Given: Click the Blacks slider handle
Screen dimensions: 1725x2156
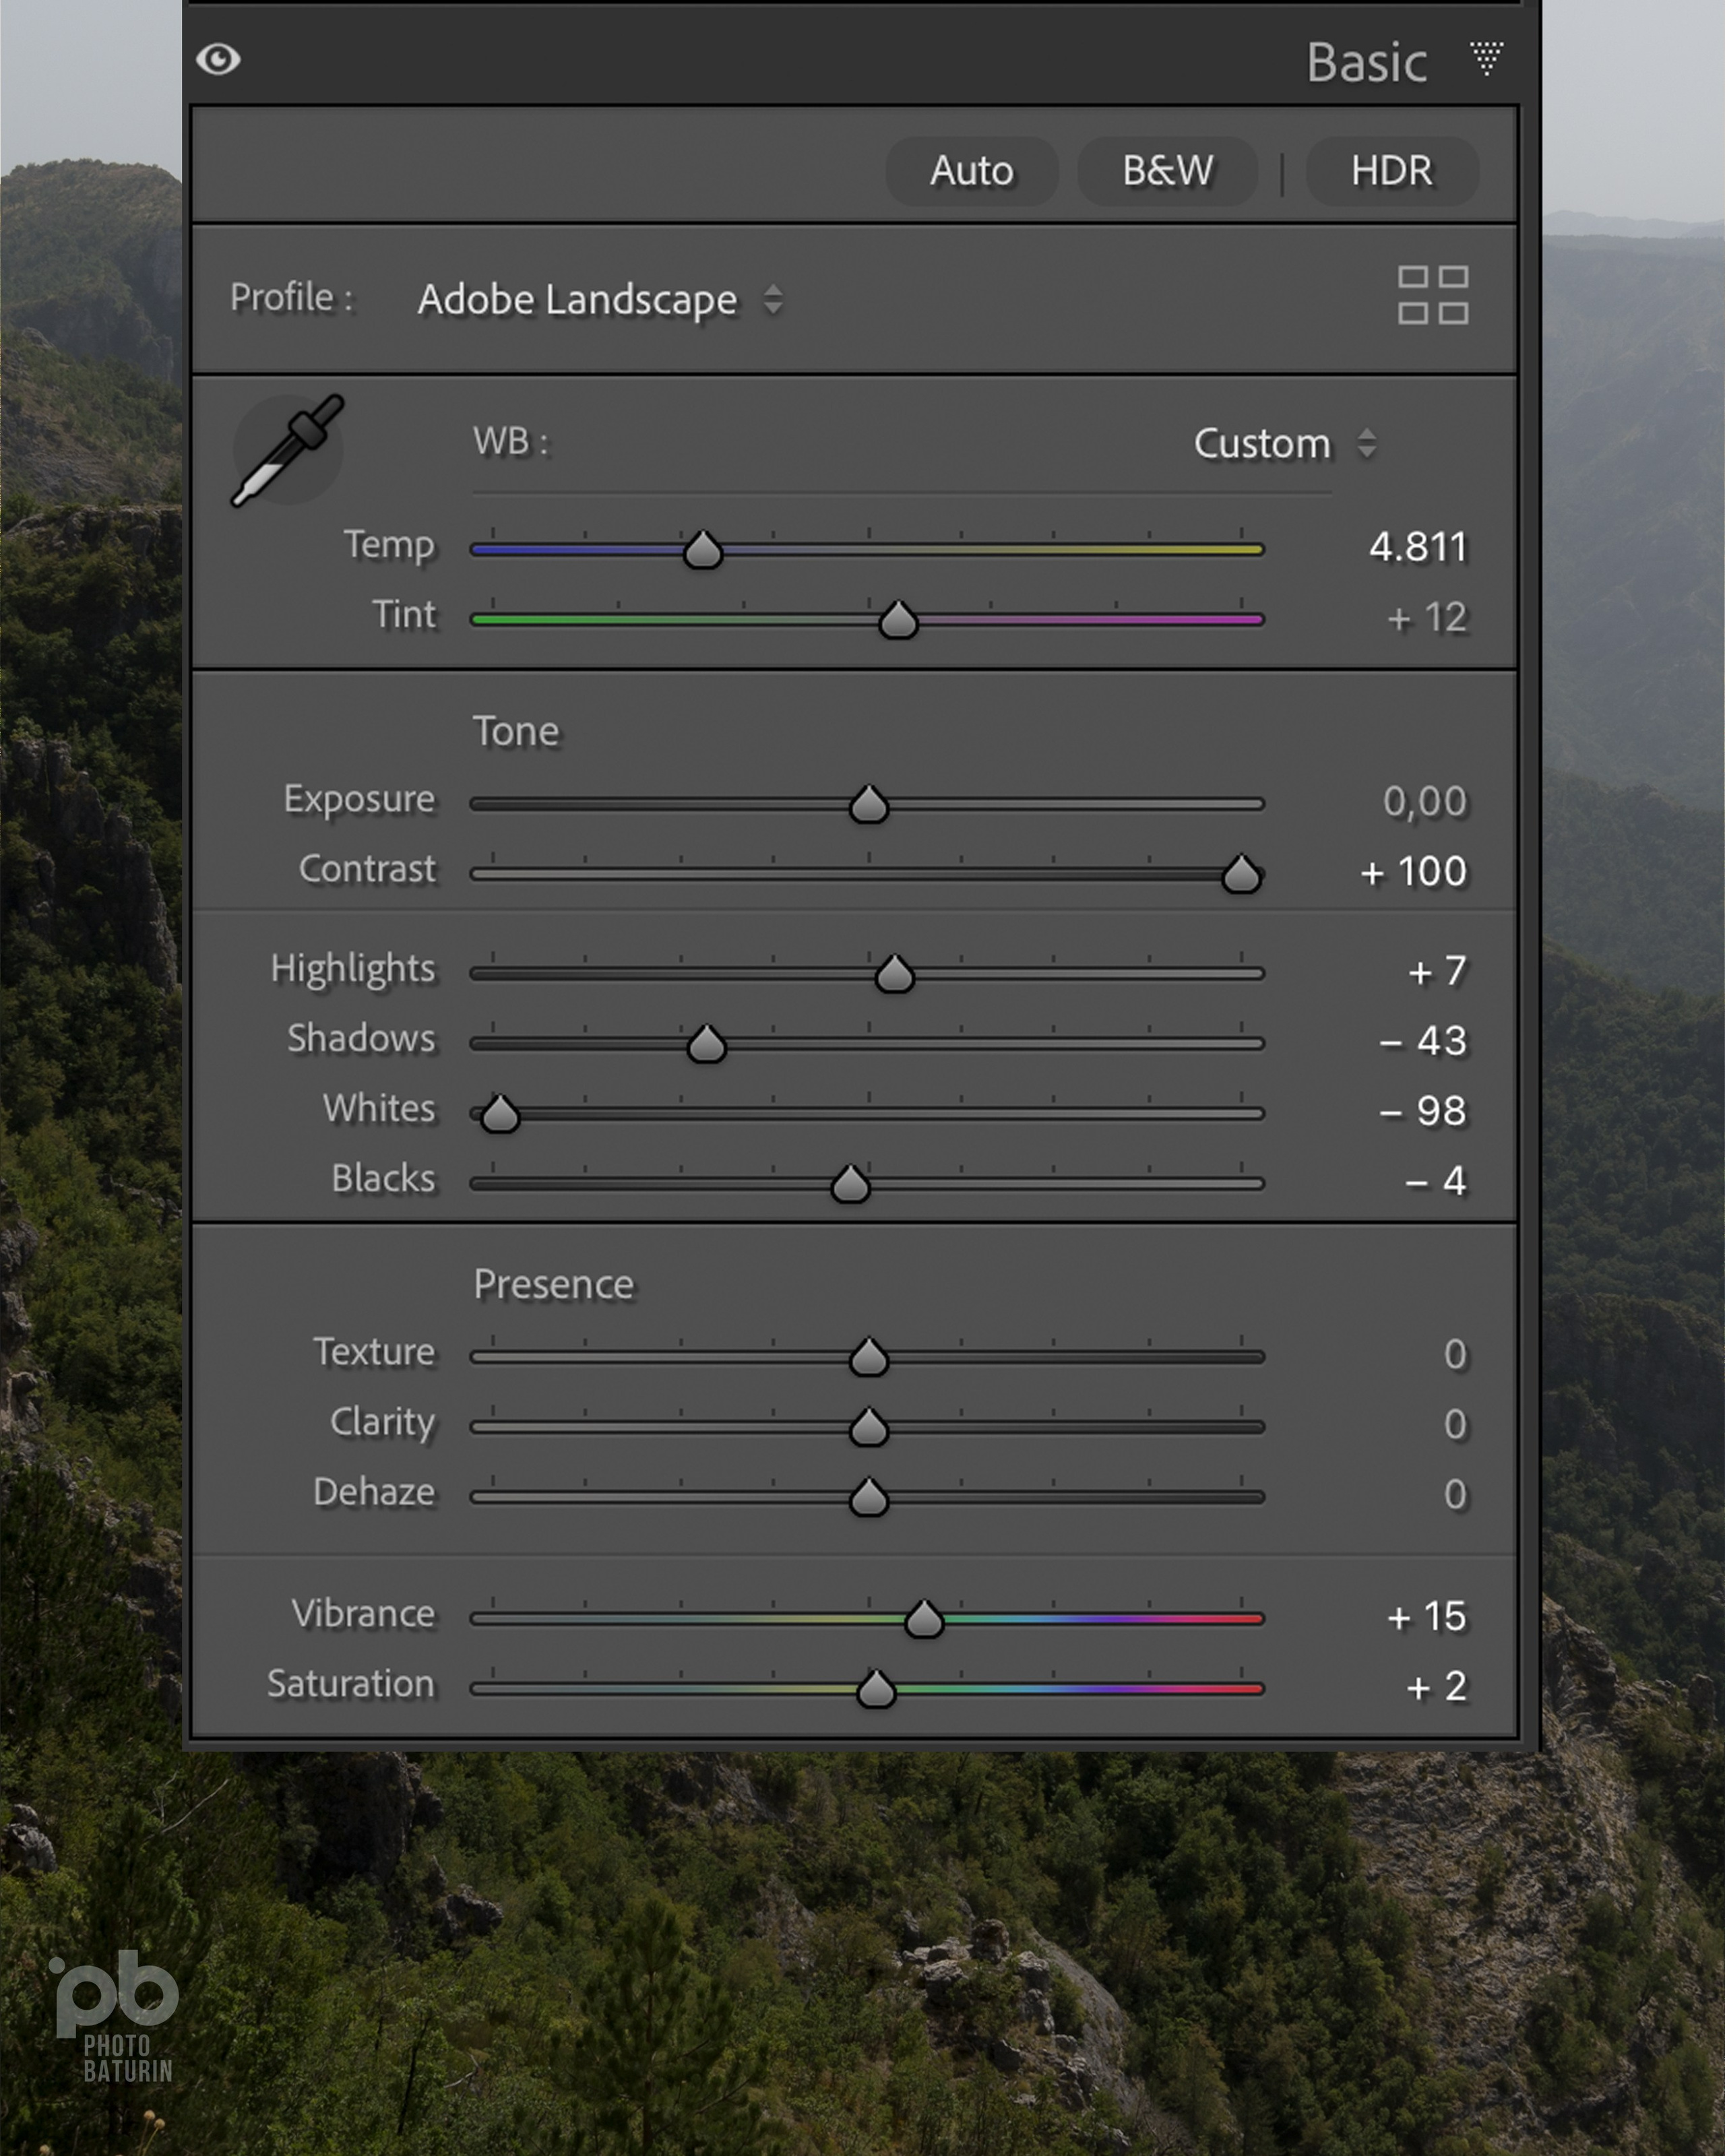Looking at the screenshot, I should [x=851, y=1184].
